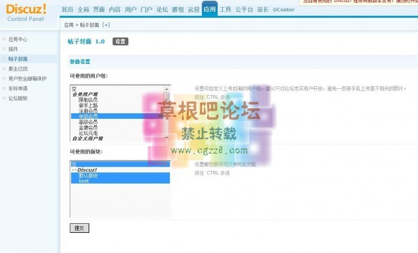
Task: Open 论坛昵称 in the sidebar
Action: point(18,98)
